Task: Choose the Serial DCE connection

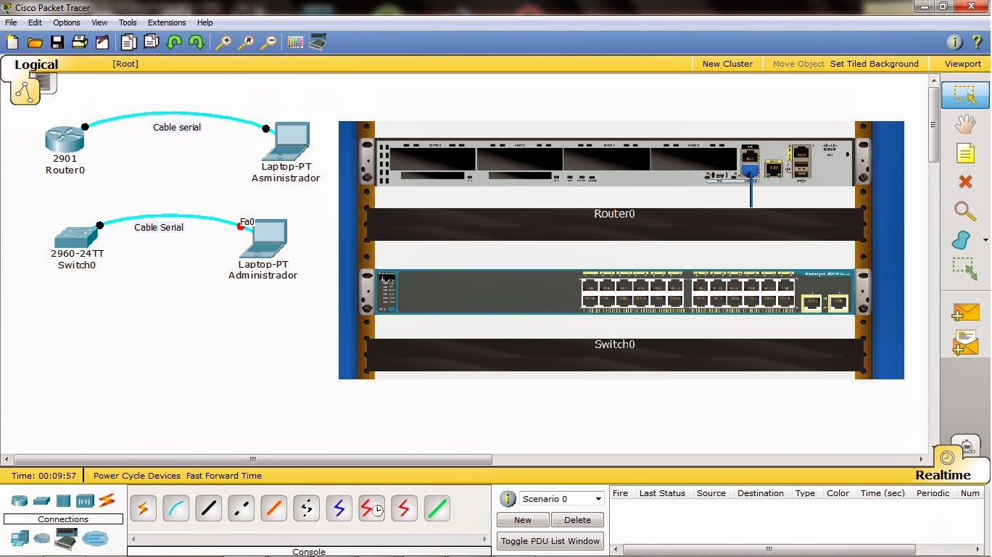Action: point(371,508)
